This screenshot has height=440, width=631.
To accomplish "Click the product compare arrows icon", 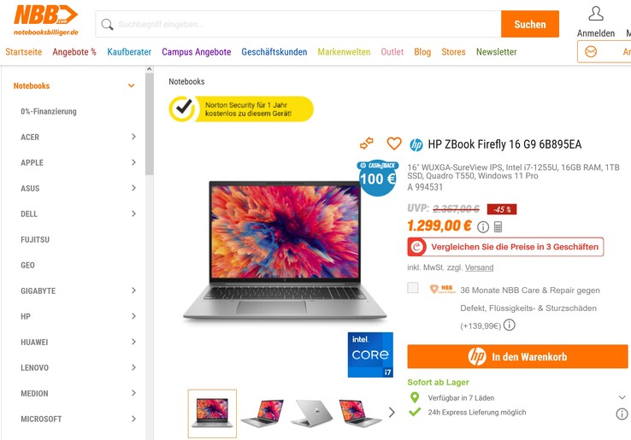I will pyautogui.click(x=366, y=144).
